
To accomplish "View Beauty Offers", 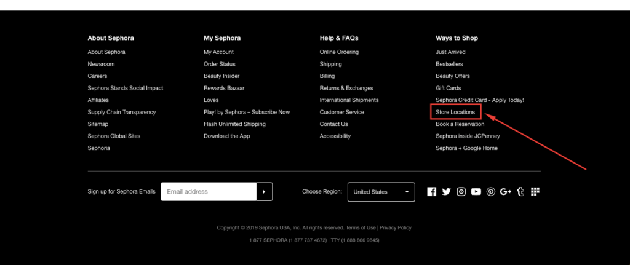I will tap(453, 76).
